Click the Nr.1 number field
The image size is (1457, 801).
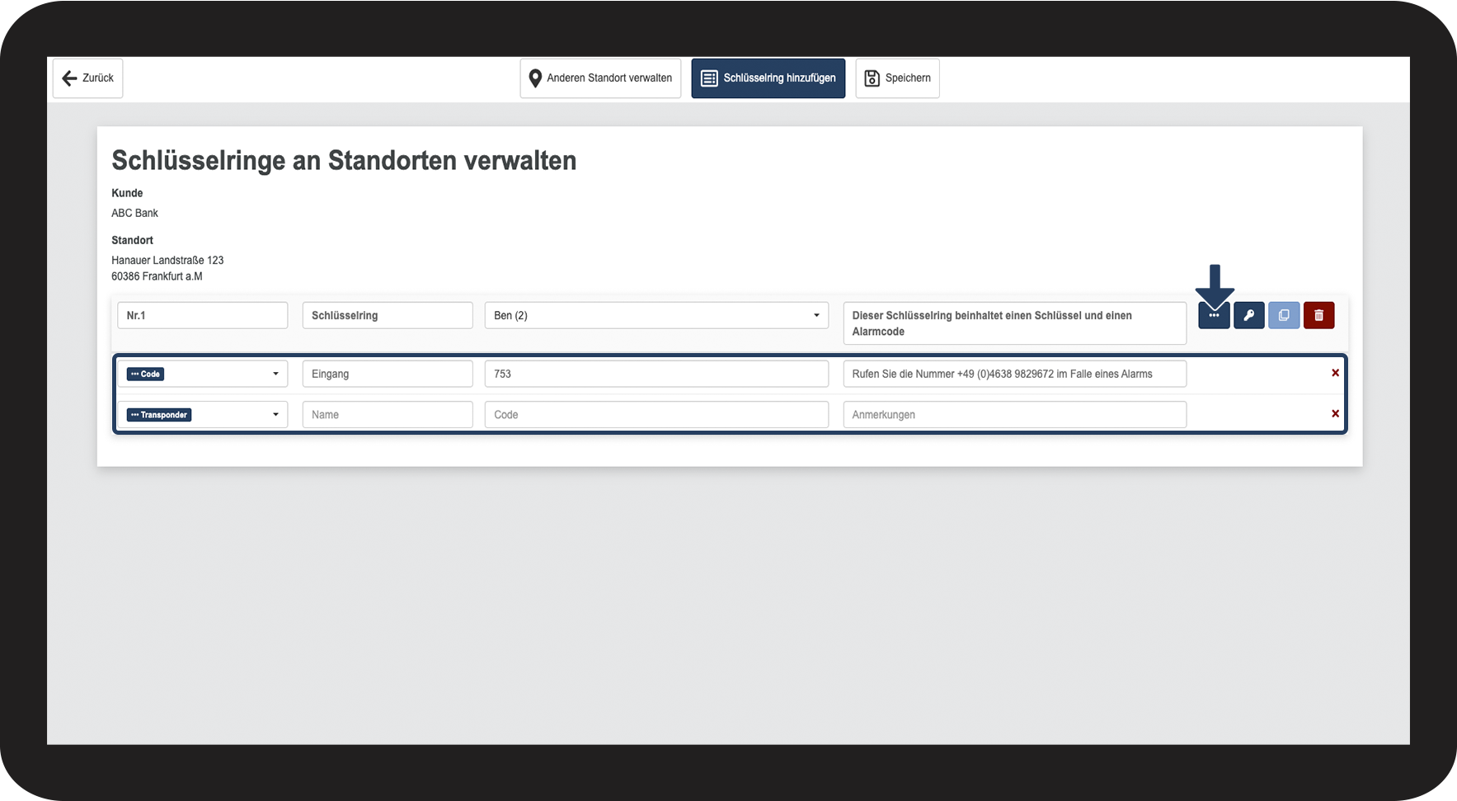pos(202,315)
